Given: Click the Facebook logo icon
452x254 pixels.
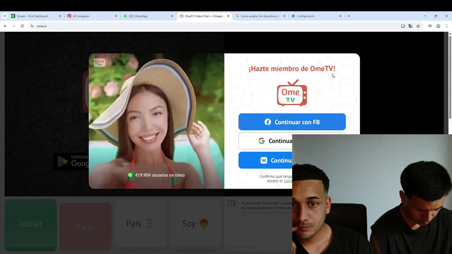Looking at the screenshot, I should pos(268,122).
